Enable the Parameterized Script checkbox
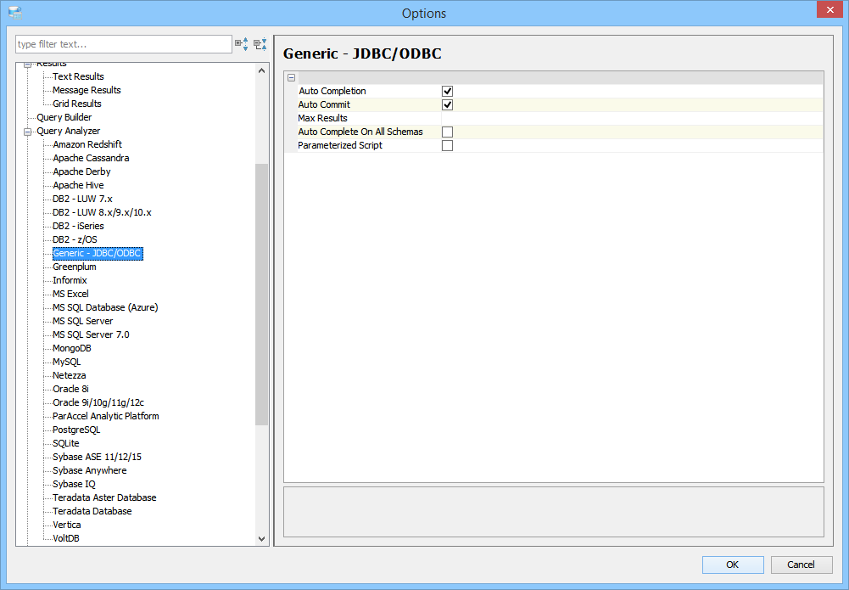This screenshot has height=590, width=849. [447, 145]
